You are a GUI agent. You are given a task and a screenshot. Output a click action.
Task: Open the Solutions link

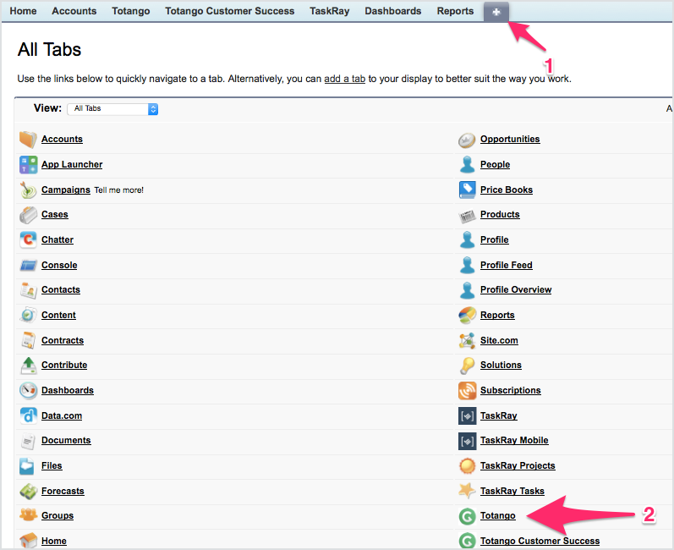[x=501, y=365]
